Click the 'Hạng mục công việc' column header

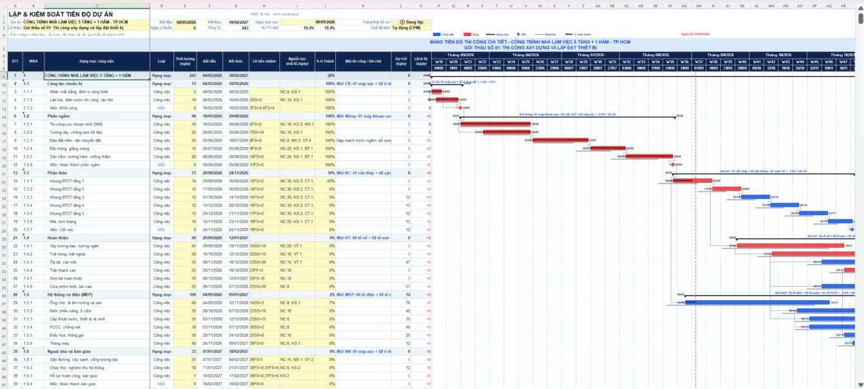pyautogui.click(x=97, y=61)
